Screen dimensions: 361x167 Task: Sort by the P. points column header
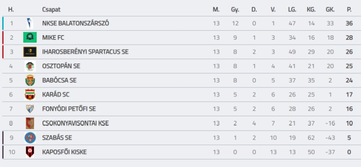coord(349,9)
